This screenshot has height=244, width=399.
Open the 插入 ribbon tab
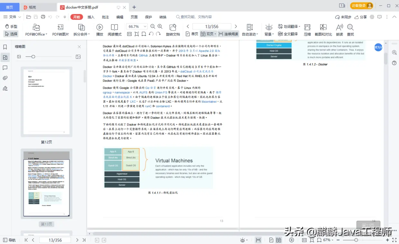point(91,17)
